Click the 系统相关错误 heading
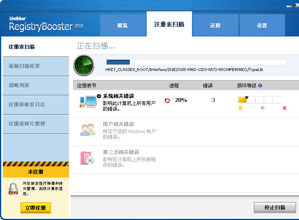Image resolution: width=299 pixels, height=220 pixels. 118,96
